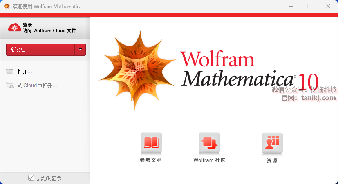Click the Wolfram 社区 label

pos(210,160)
